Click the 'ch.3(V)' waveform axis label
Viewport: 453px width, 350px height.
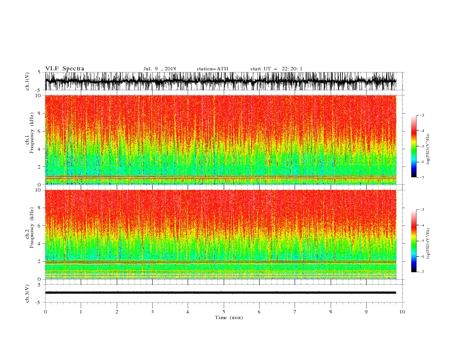pos(27,293)
